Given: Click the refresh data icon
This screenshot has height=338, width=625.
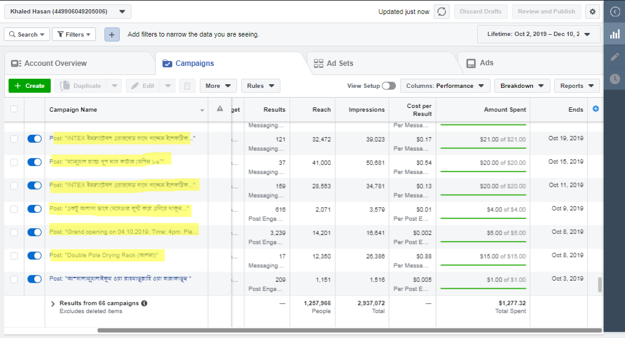Looking at the screenshot, I should coord(441,12).
